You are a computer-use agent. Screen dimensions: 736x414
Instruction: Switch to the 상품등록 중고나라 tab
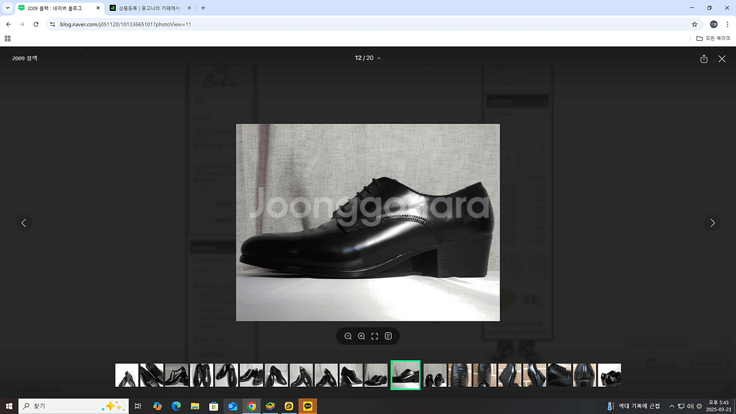click(x=150, y=8)
